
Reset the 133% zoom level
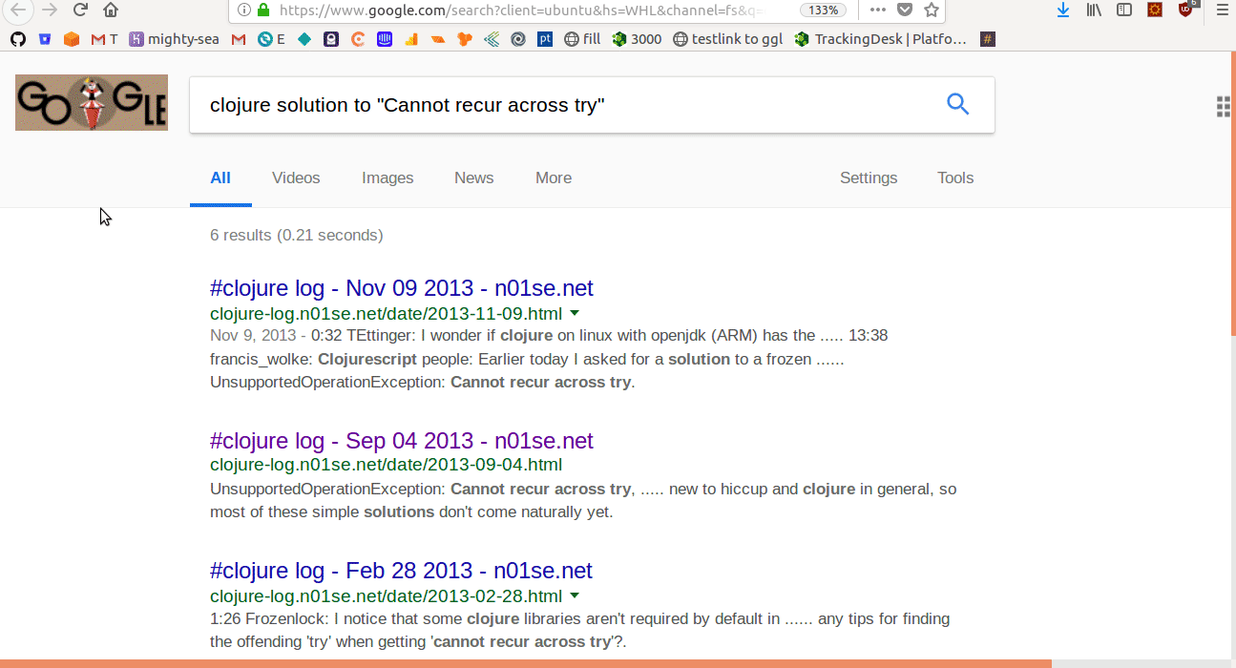click(823, 10)
